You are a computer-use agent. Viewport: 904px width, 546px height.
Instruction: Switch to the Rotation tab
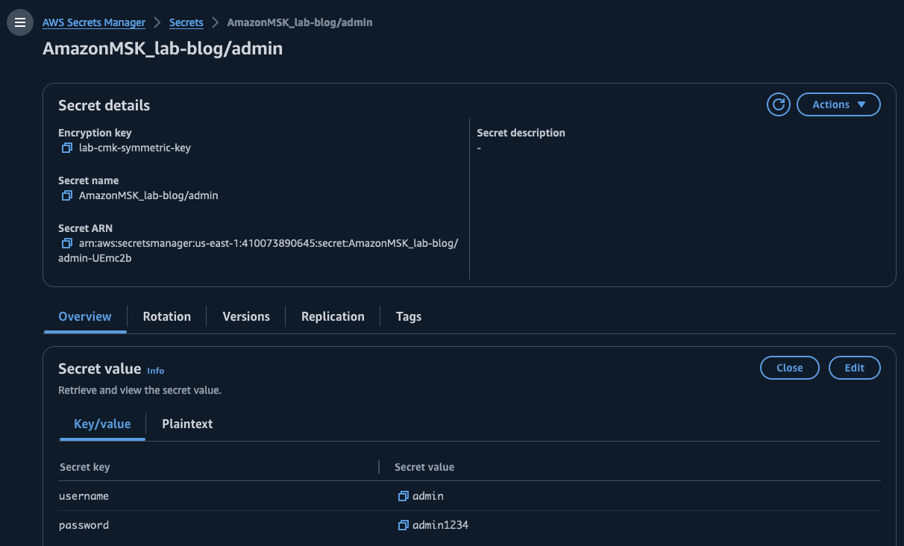tap(167, 316)
